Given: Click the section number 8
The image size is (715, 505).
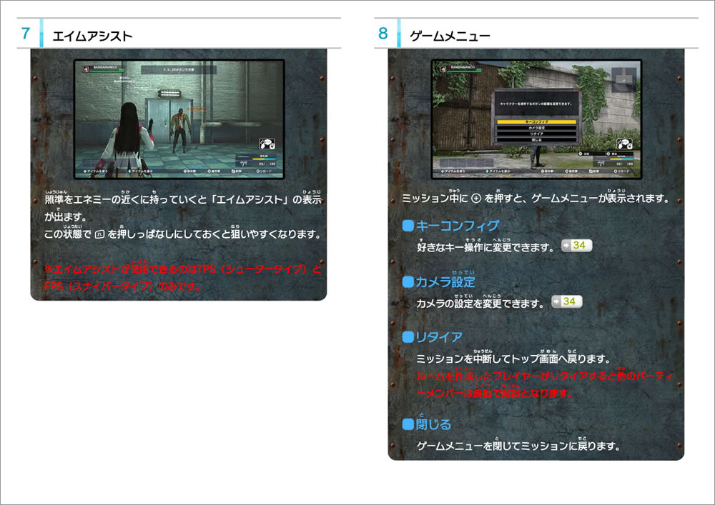Looking at the screenshot, I should [383, 34].
